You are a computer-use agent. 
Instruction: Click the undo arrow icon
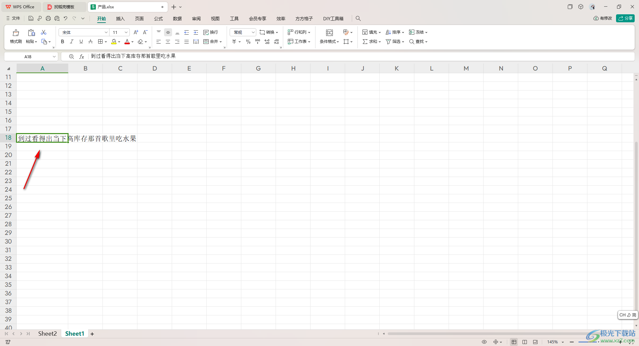(66, 18)
